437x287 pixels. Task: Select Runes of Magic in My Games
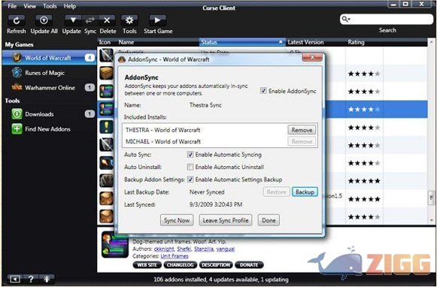(50, 73)
